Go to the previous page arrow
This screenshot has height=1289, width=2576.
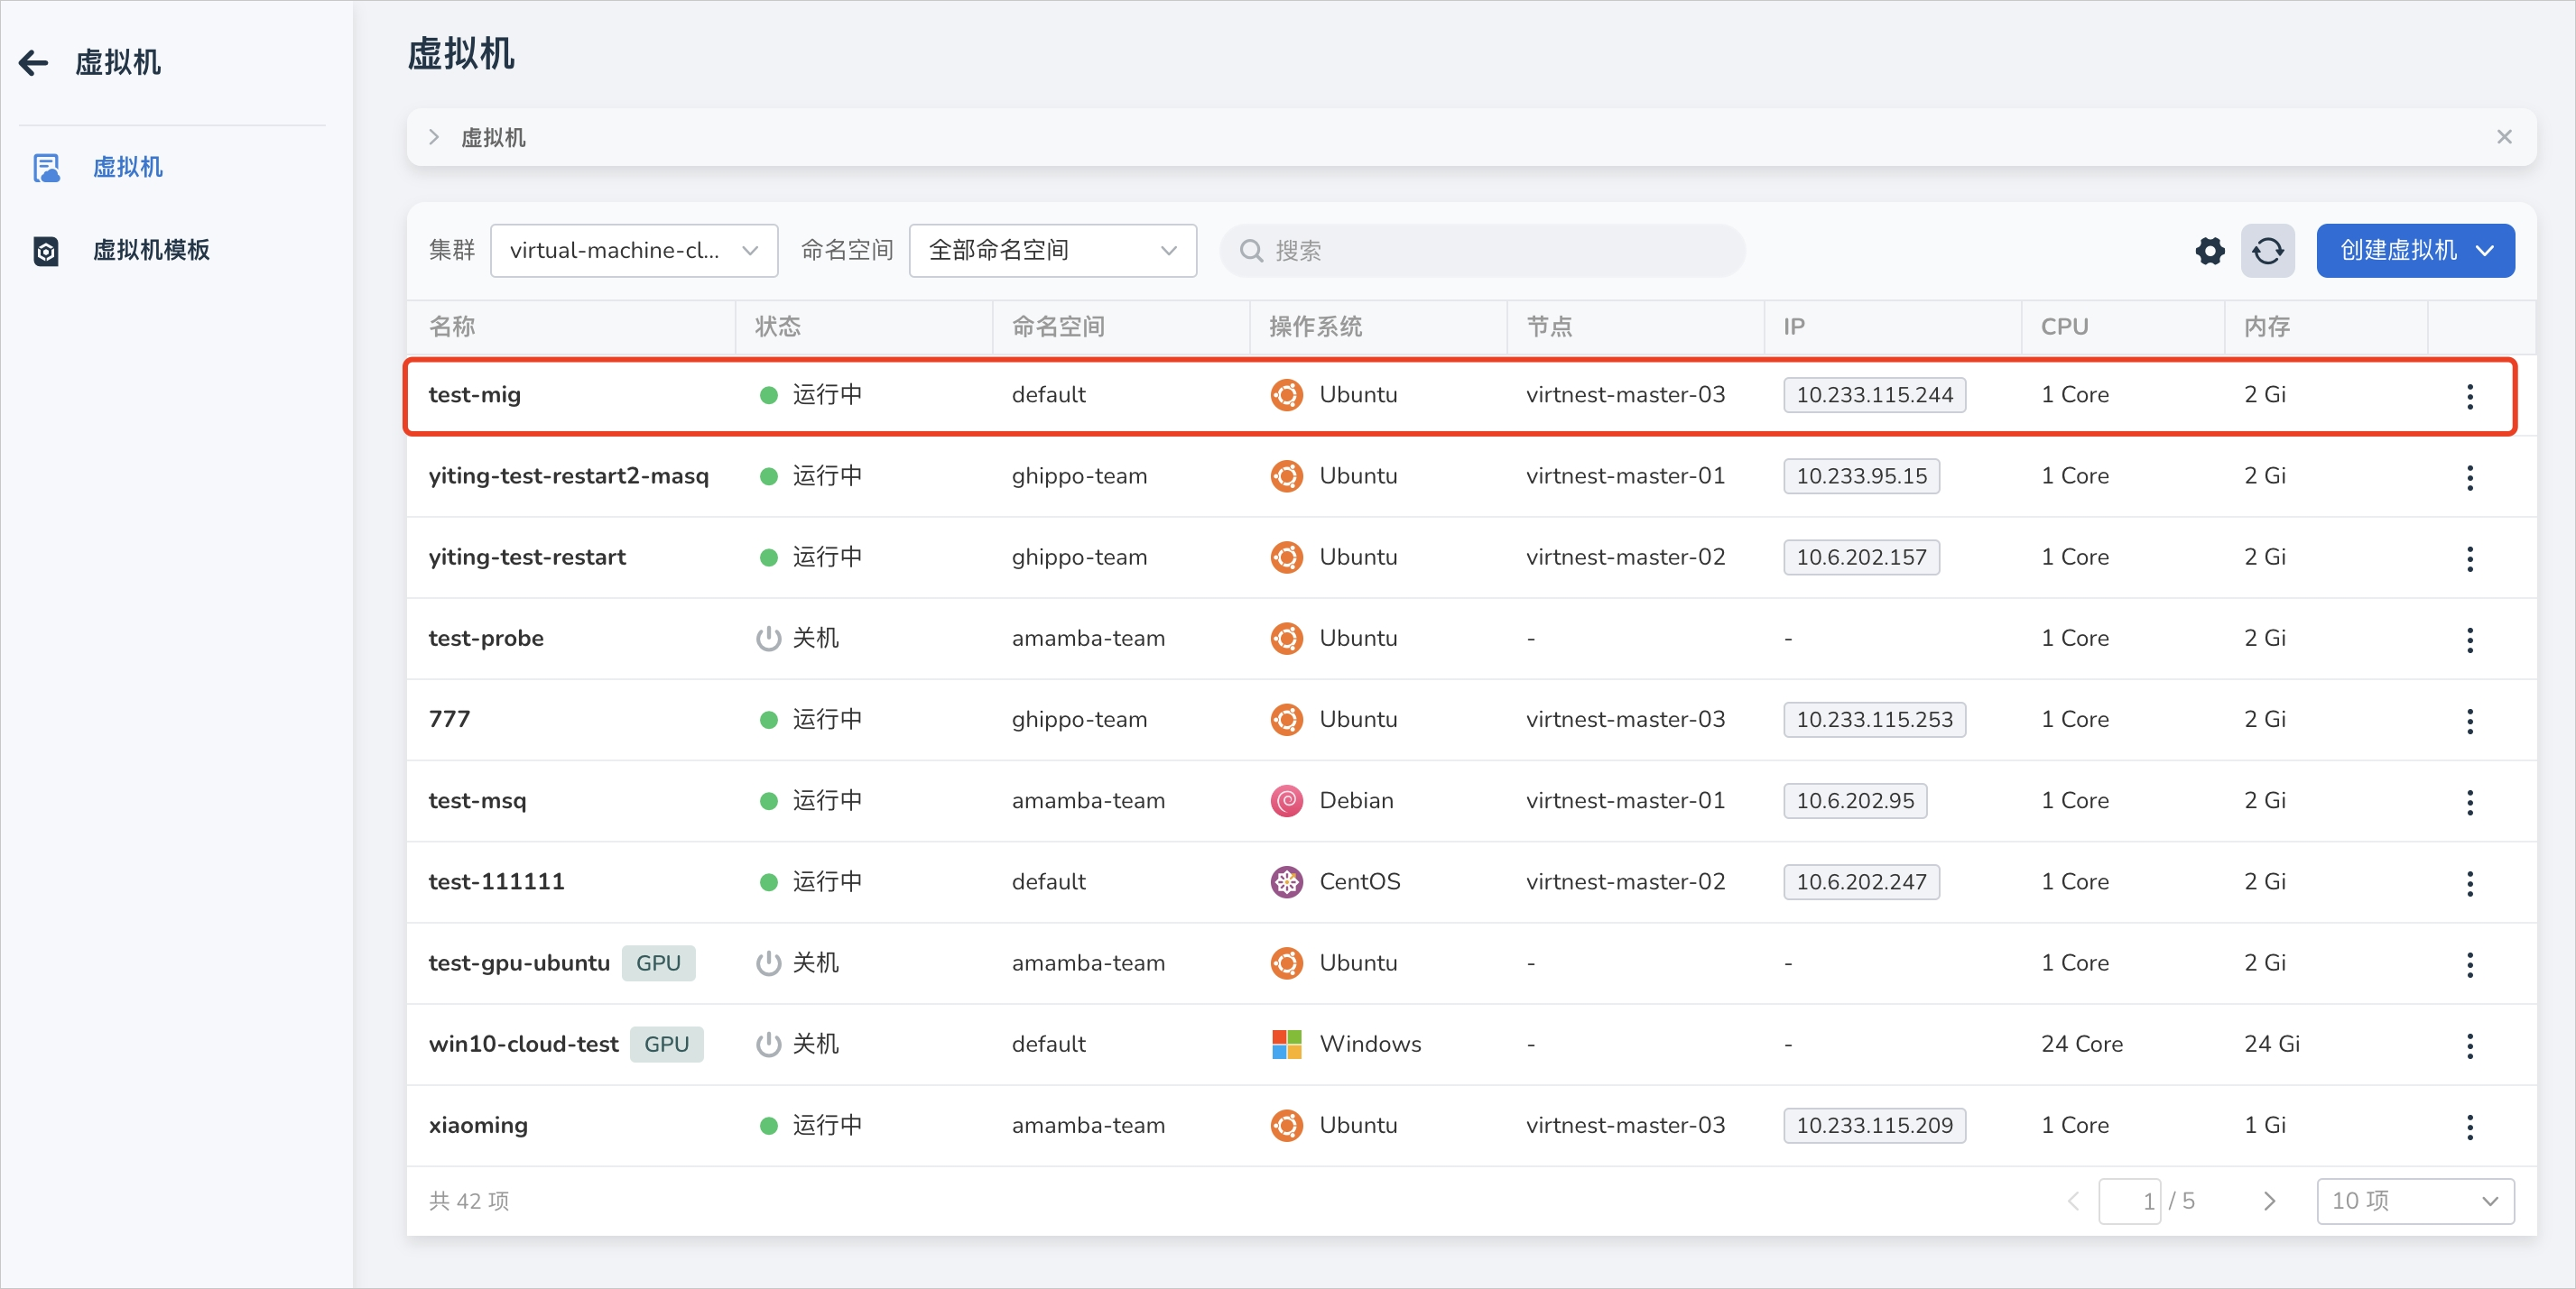(2073, 1202)
